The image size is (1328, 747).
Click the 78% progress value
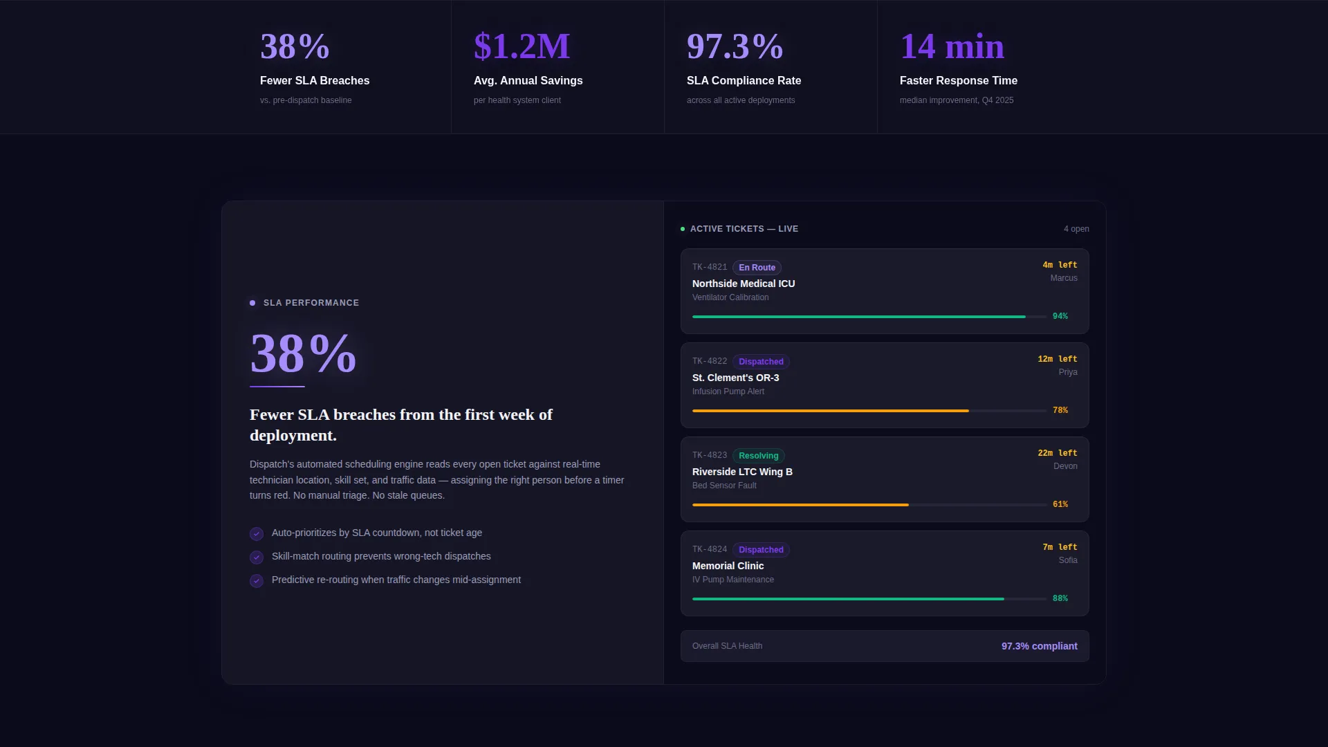1060,410
